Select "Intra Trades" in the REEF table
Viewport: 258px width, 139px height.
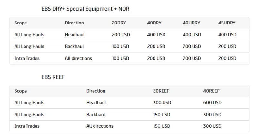coord(27,126)
